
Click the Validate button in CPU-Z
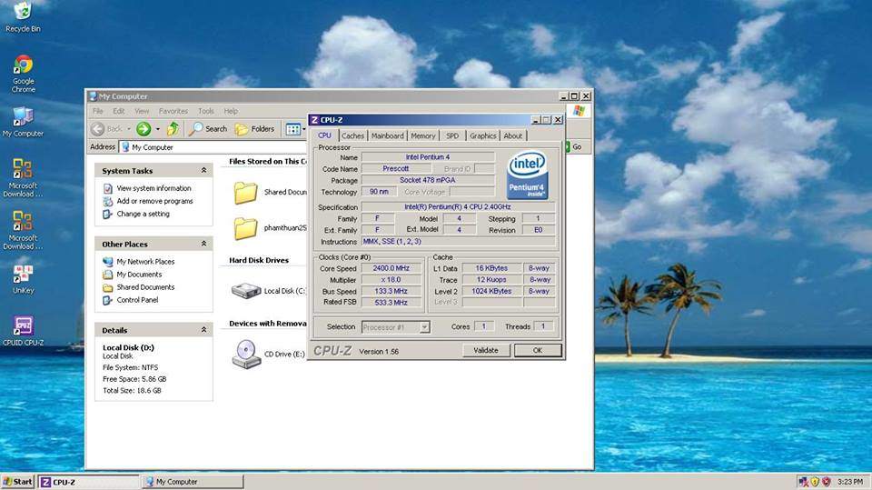coord(486,350)
